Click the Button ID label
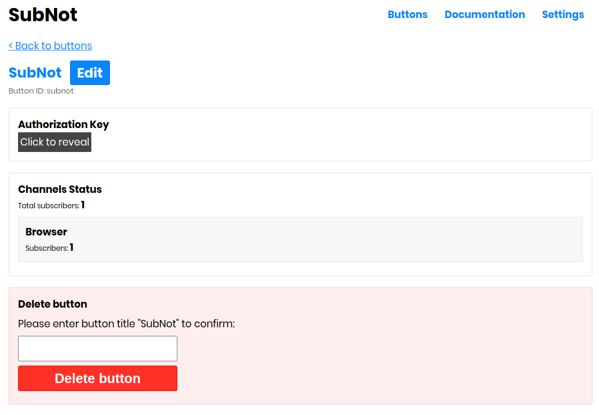Viewport: 599px width, 415px height. (x=40, y=91)
